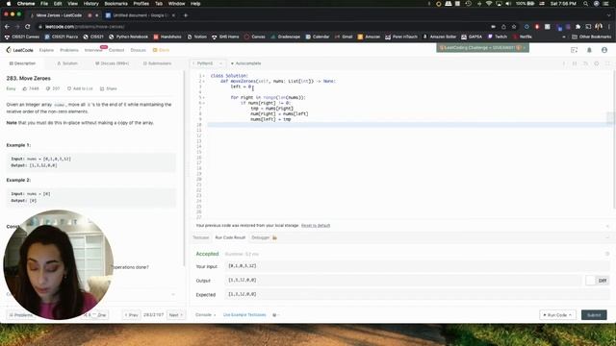Open the LeetCode logo home link

[x=19, y=50]
